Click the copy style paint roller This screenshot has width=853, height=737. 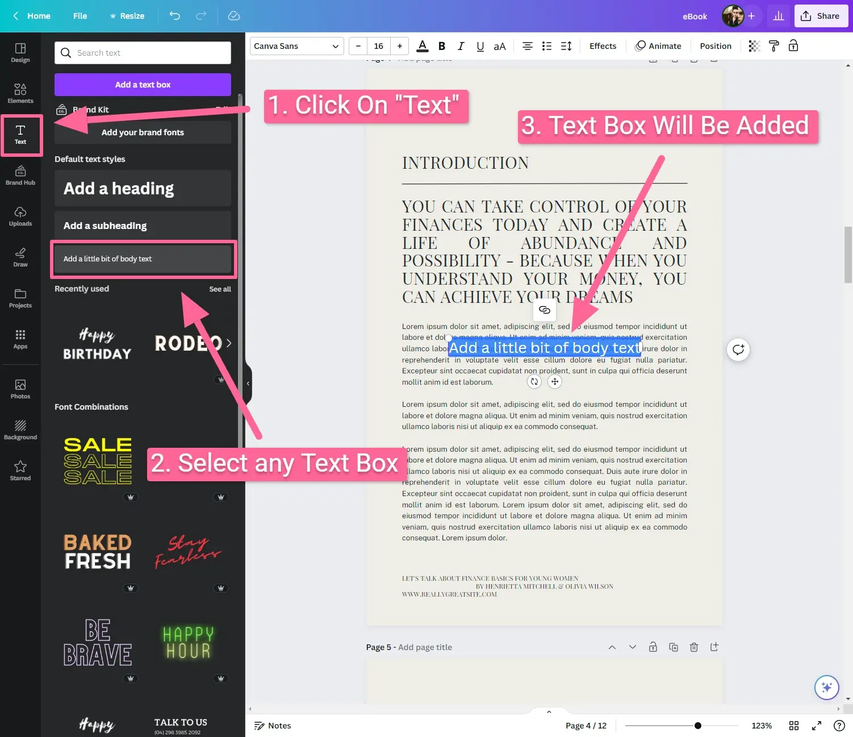[774, 46]
